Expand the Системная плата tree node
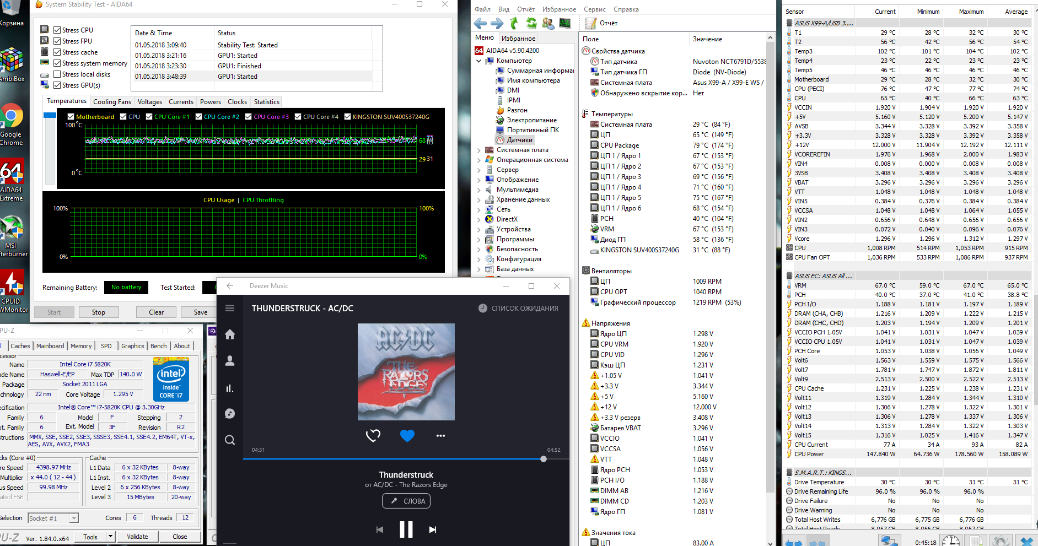Viewport: 1038px width, 546px height. [x=478, y=150]
